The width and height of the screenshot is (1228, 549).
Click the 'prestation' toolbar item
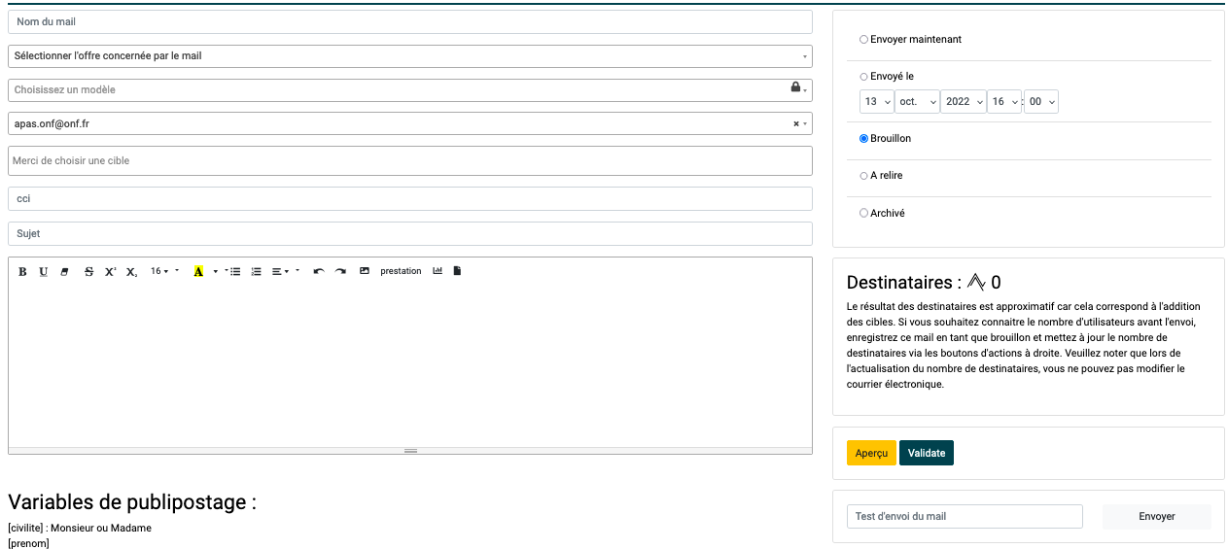(x=401, y=271)
